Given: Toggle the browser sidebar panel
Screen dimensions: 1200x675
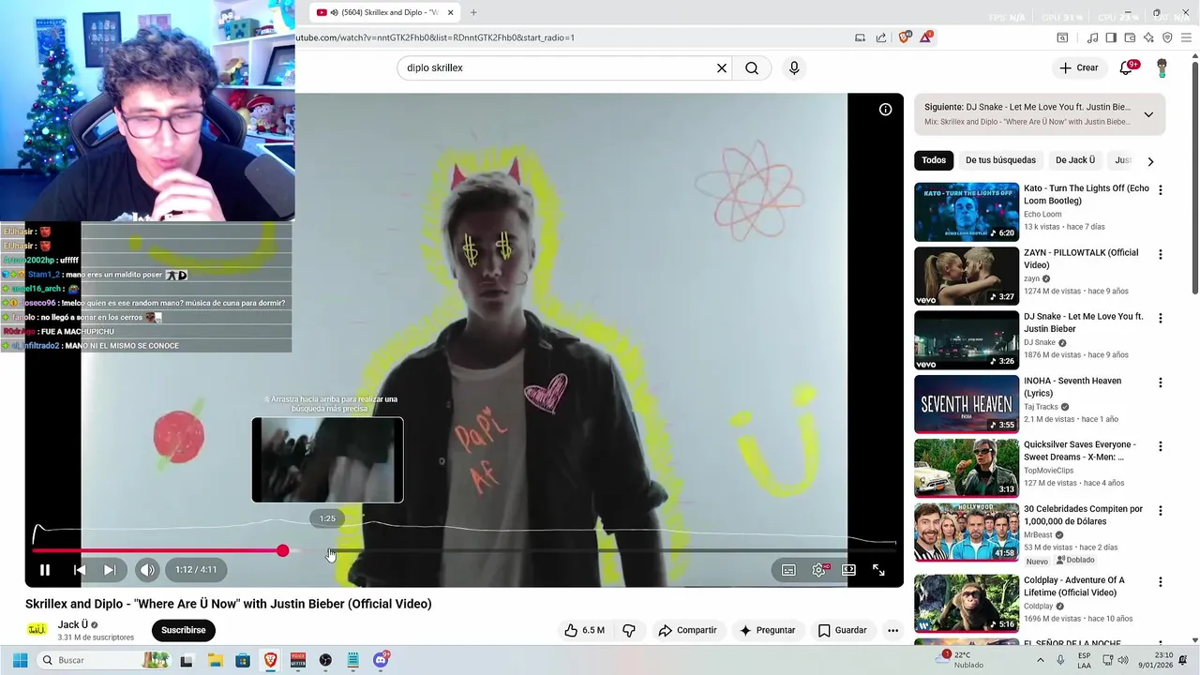Looking at the screenshot, I should (x=1111, y=37).
